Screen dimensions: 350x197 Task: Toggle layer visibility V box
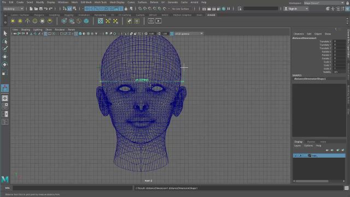point(296,155)
